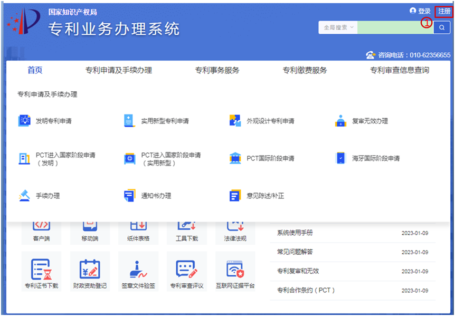Click the 咨询电话 010-62356655 text
The height and width of the screenshot is (316, 455).
click(414, 55)
